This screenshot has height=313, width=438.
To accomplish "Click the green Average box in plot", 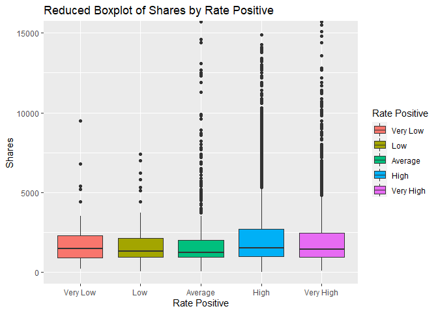I will [x=201, y=248].
